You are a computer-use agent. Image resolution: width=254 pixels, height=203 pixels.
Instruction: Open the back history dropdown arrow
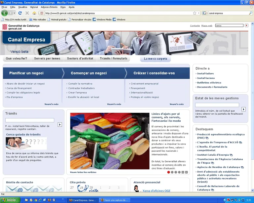click(14, 13)
